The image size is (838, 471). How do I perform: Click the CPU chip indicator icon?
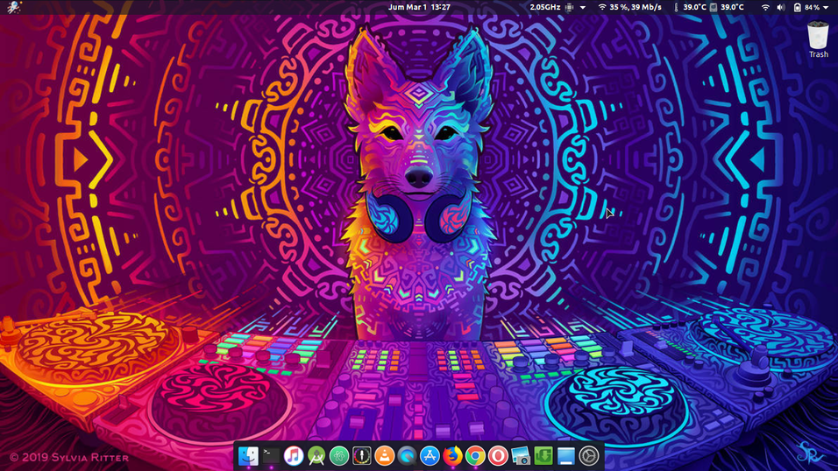[x=570, y=8]
